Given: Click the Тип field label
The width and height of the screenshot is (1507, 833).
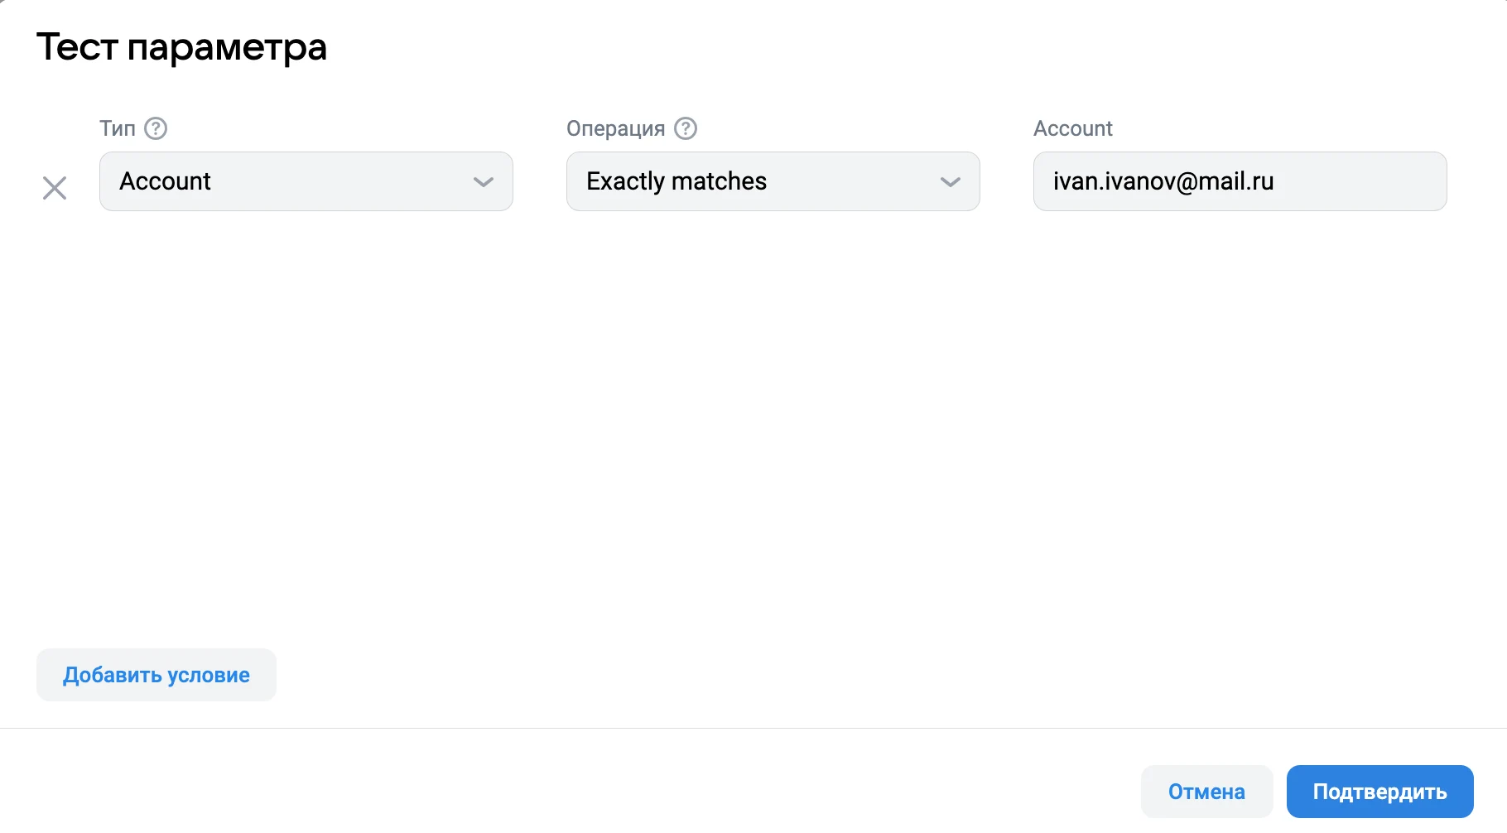Looking at the screenshot, I should click(x=118, y=128).
